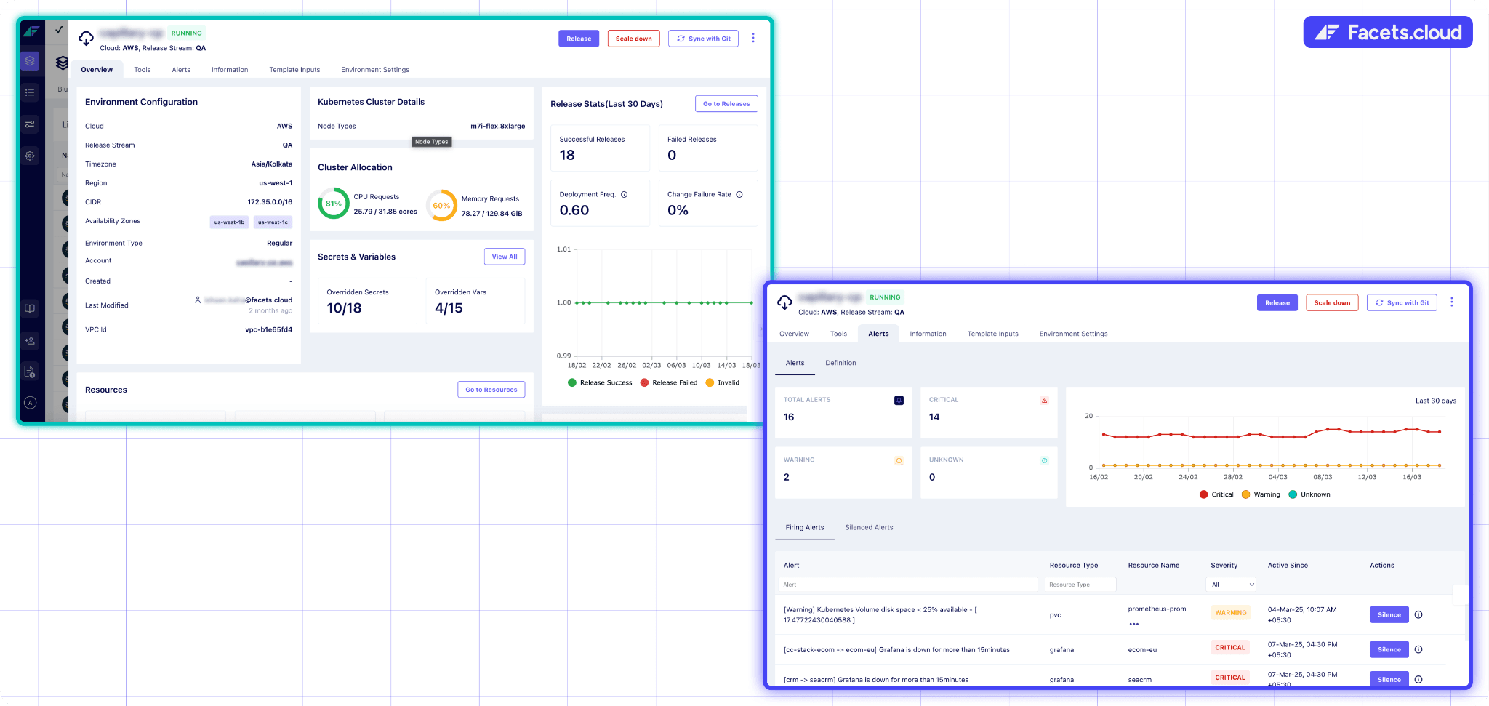This screenshot has width=1489, height=706.
Task: Open the list view icon in the sidebar
Action: pos(30,92)
